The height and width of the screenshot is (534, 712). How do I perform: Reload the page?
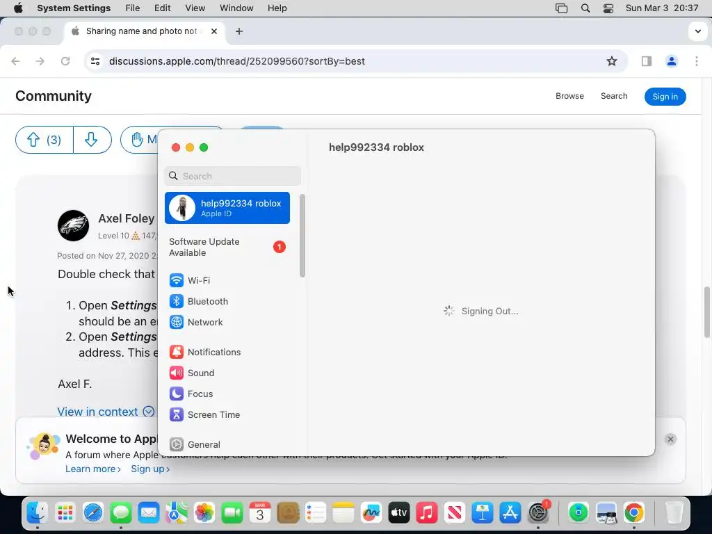coord(65,61)
